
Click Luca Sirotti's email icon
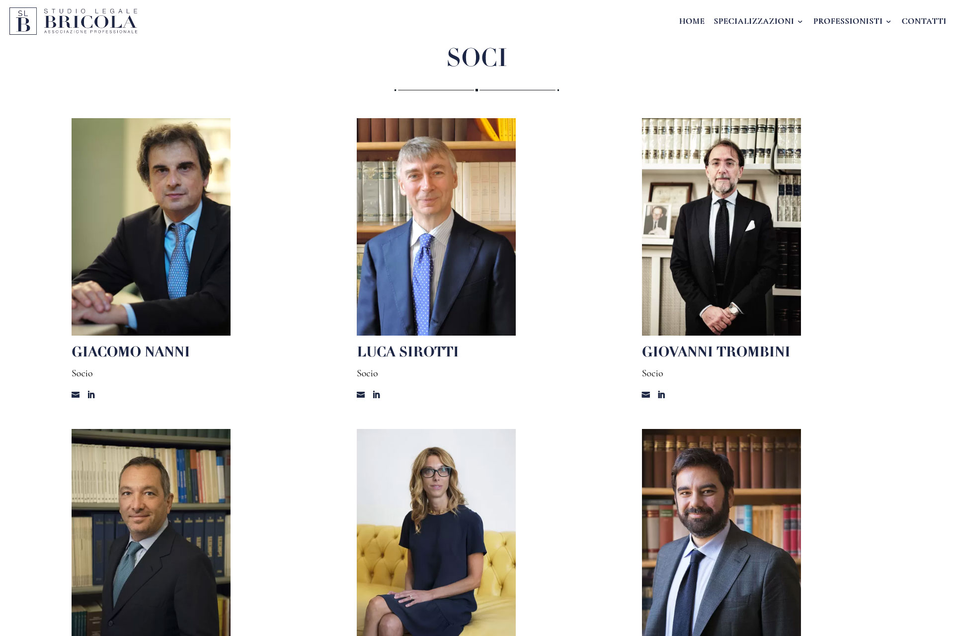coord(361,395)
